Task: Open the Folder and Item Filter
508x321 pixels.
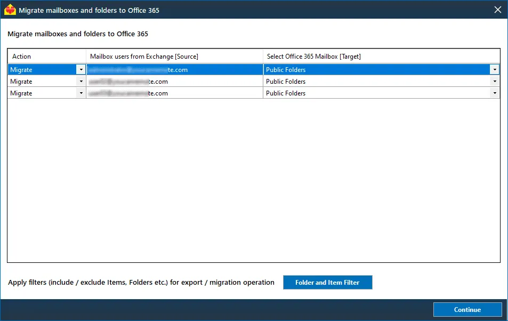Action: tap(327, 283)
